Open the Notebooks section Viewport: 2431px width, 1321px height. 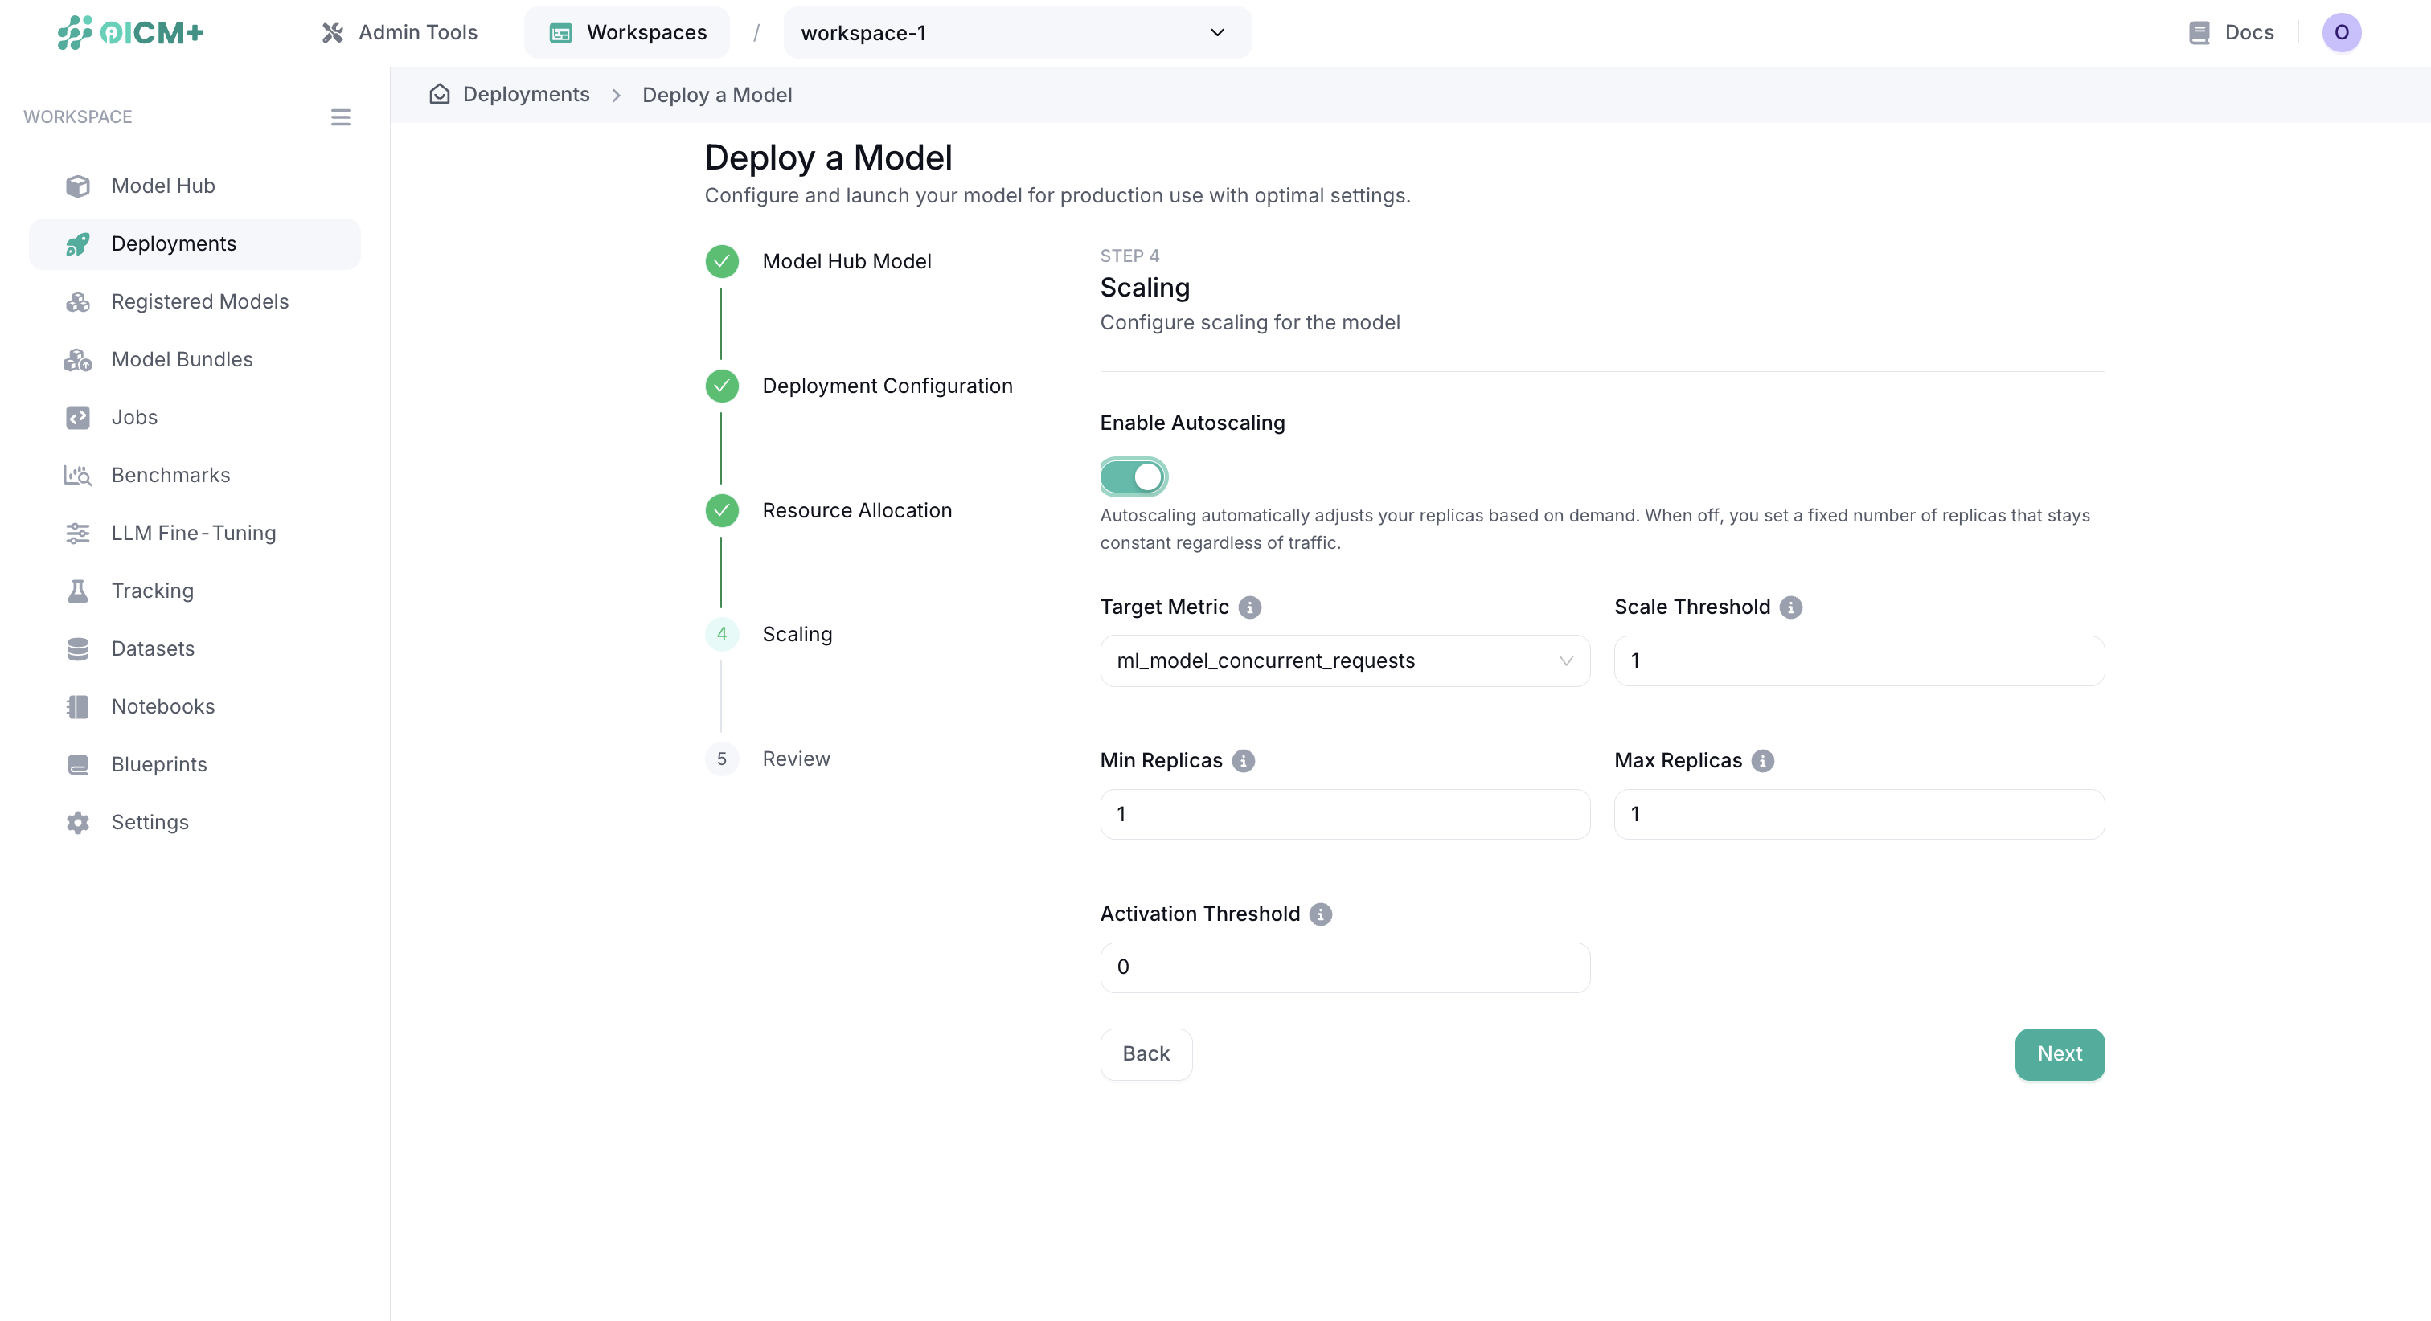[x=164, y=705]
